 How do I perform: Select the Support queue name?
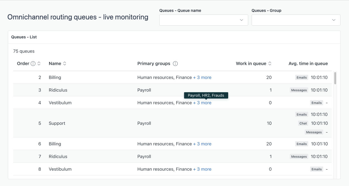click(57, 123)
